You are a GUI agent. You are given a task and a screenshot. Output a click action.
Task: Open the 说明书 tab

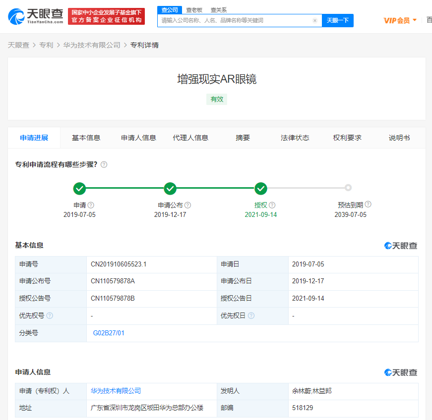coord(399,138)
